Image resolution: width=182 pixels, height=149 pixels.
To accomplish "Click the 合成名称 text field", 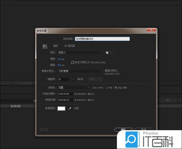I will 102,39.
